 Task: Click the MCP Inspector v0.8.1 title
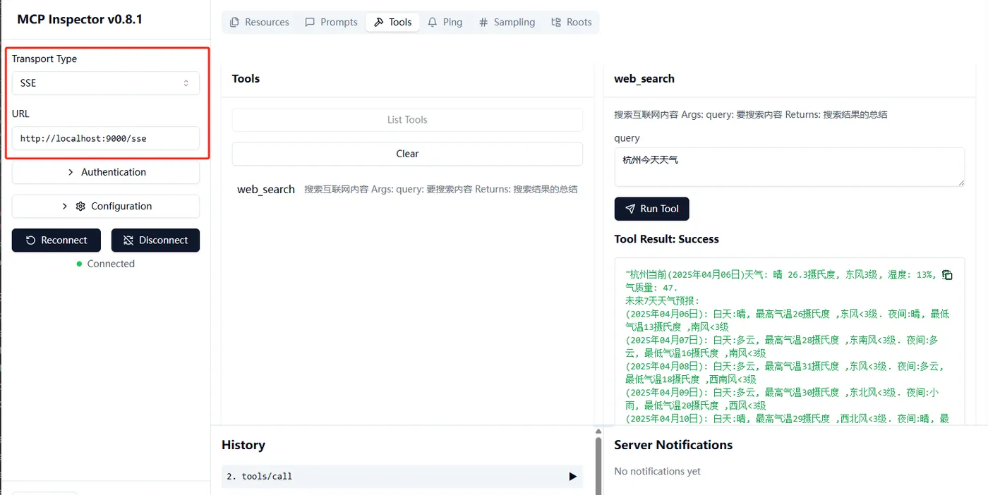point(80,20)
